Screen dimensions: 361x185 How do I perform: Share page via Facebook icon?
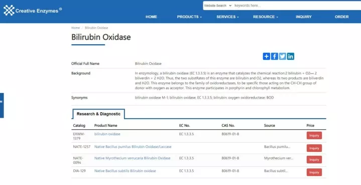(275, 56)
